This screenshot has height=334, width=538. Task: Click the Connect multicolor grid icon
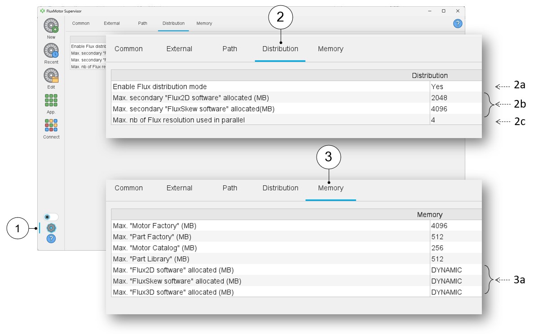51,126
